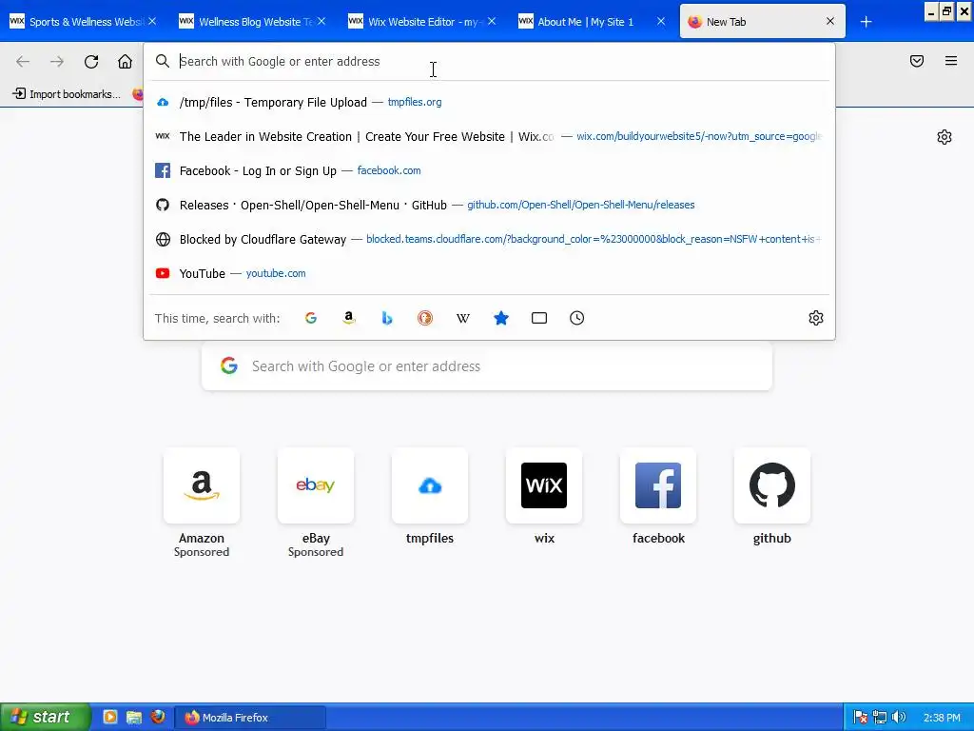Open new tab page personalize gear
Screen dimensions: 974x731
click(945, 137)
